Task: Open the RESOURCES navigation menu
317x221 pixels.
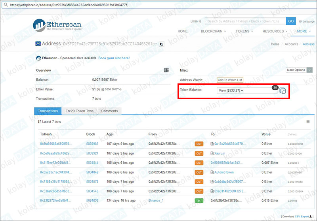Action: point(275,31)
